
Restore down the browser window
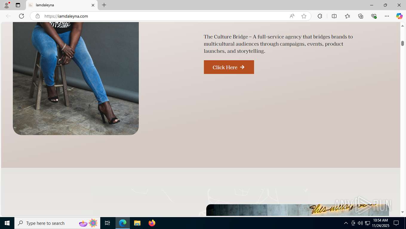[385, 5]
